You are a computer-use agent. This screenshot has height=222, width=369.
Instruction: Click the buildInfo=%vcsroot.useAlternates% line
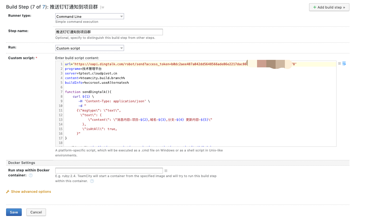point(97,83)
